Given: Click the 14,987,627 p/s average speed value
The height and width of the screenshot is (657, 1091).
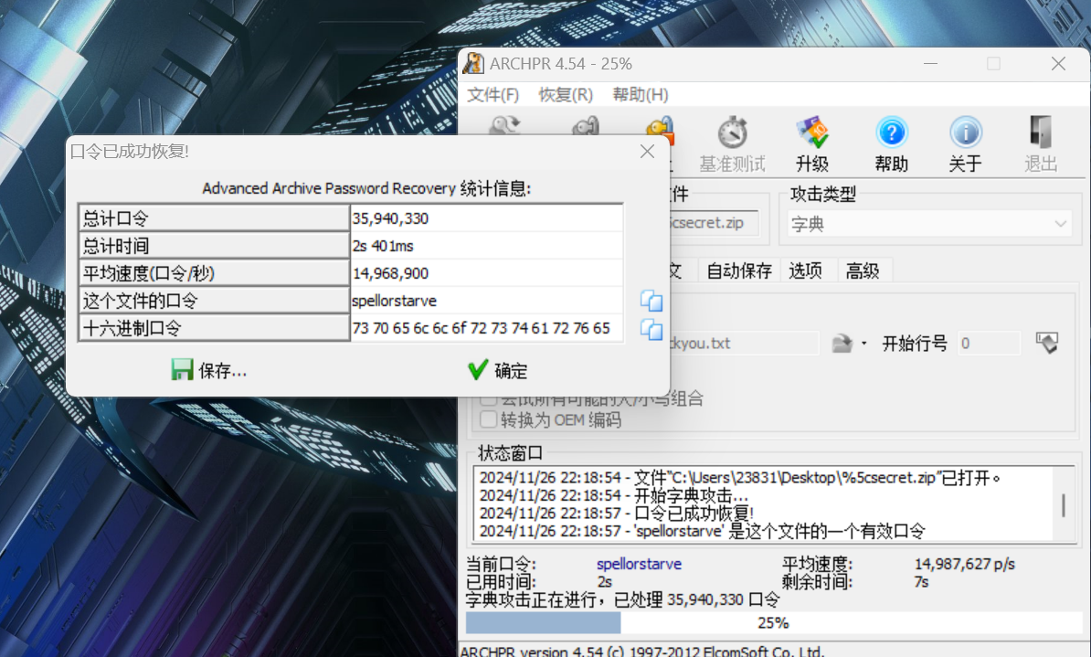Looking at the screenshot, I should click(964, 564).
